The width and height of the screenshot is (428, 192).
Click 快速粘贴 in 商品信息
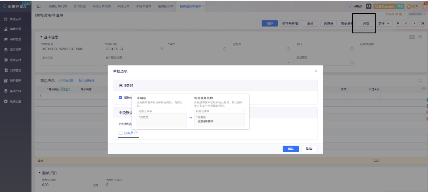[x=87, y=81]
